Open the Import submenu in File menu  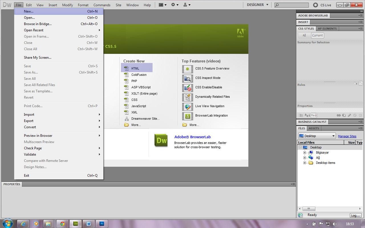[59, 115]
